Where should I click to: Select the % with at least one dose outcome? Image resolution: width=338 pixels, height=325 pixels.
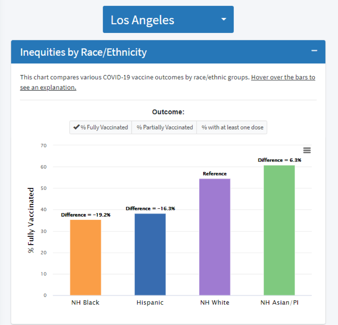click(x=231, y=127)
